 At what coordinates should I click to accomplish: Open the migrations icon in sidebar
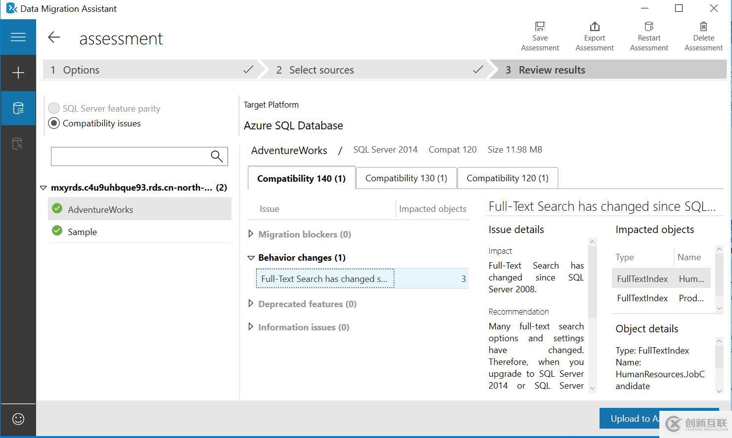click(x=18, y=144)
